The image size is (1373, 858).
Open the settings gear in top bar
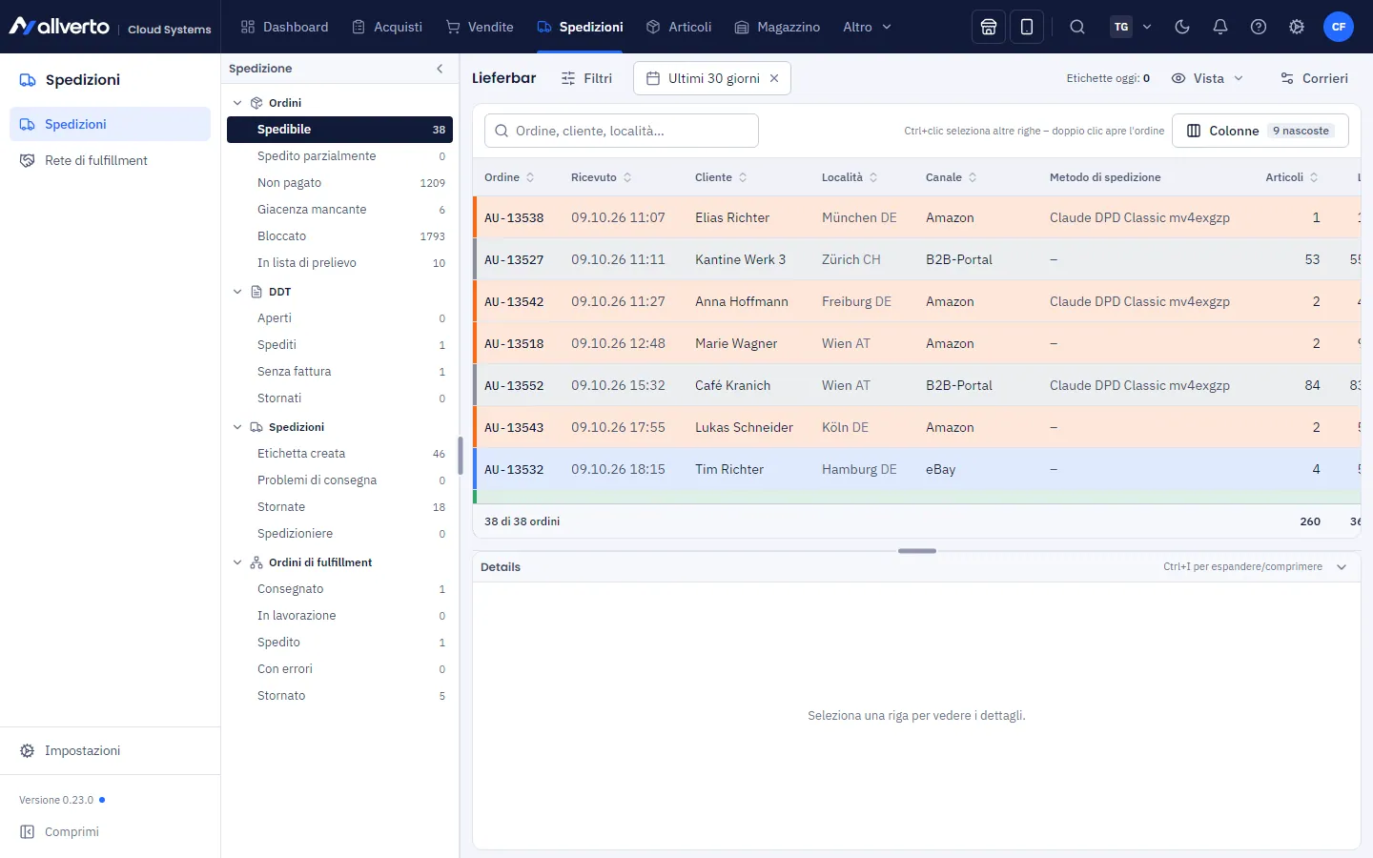pos(1297,27)
